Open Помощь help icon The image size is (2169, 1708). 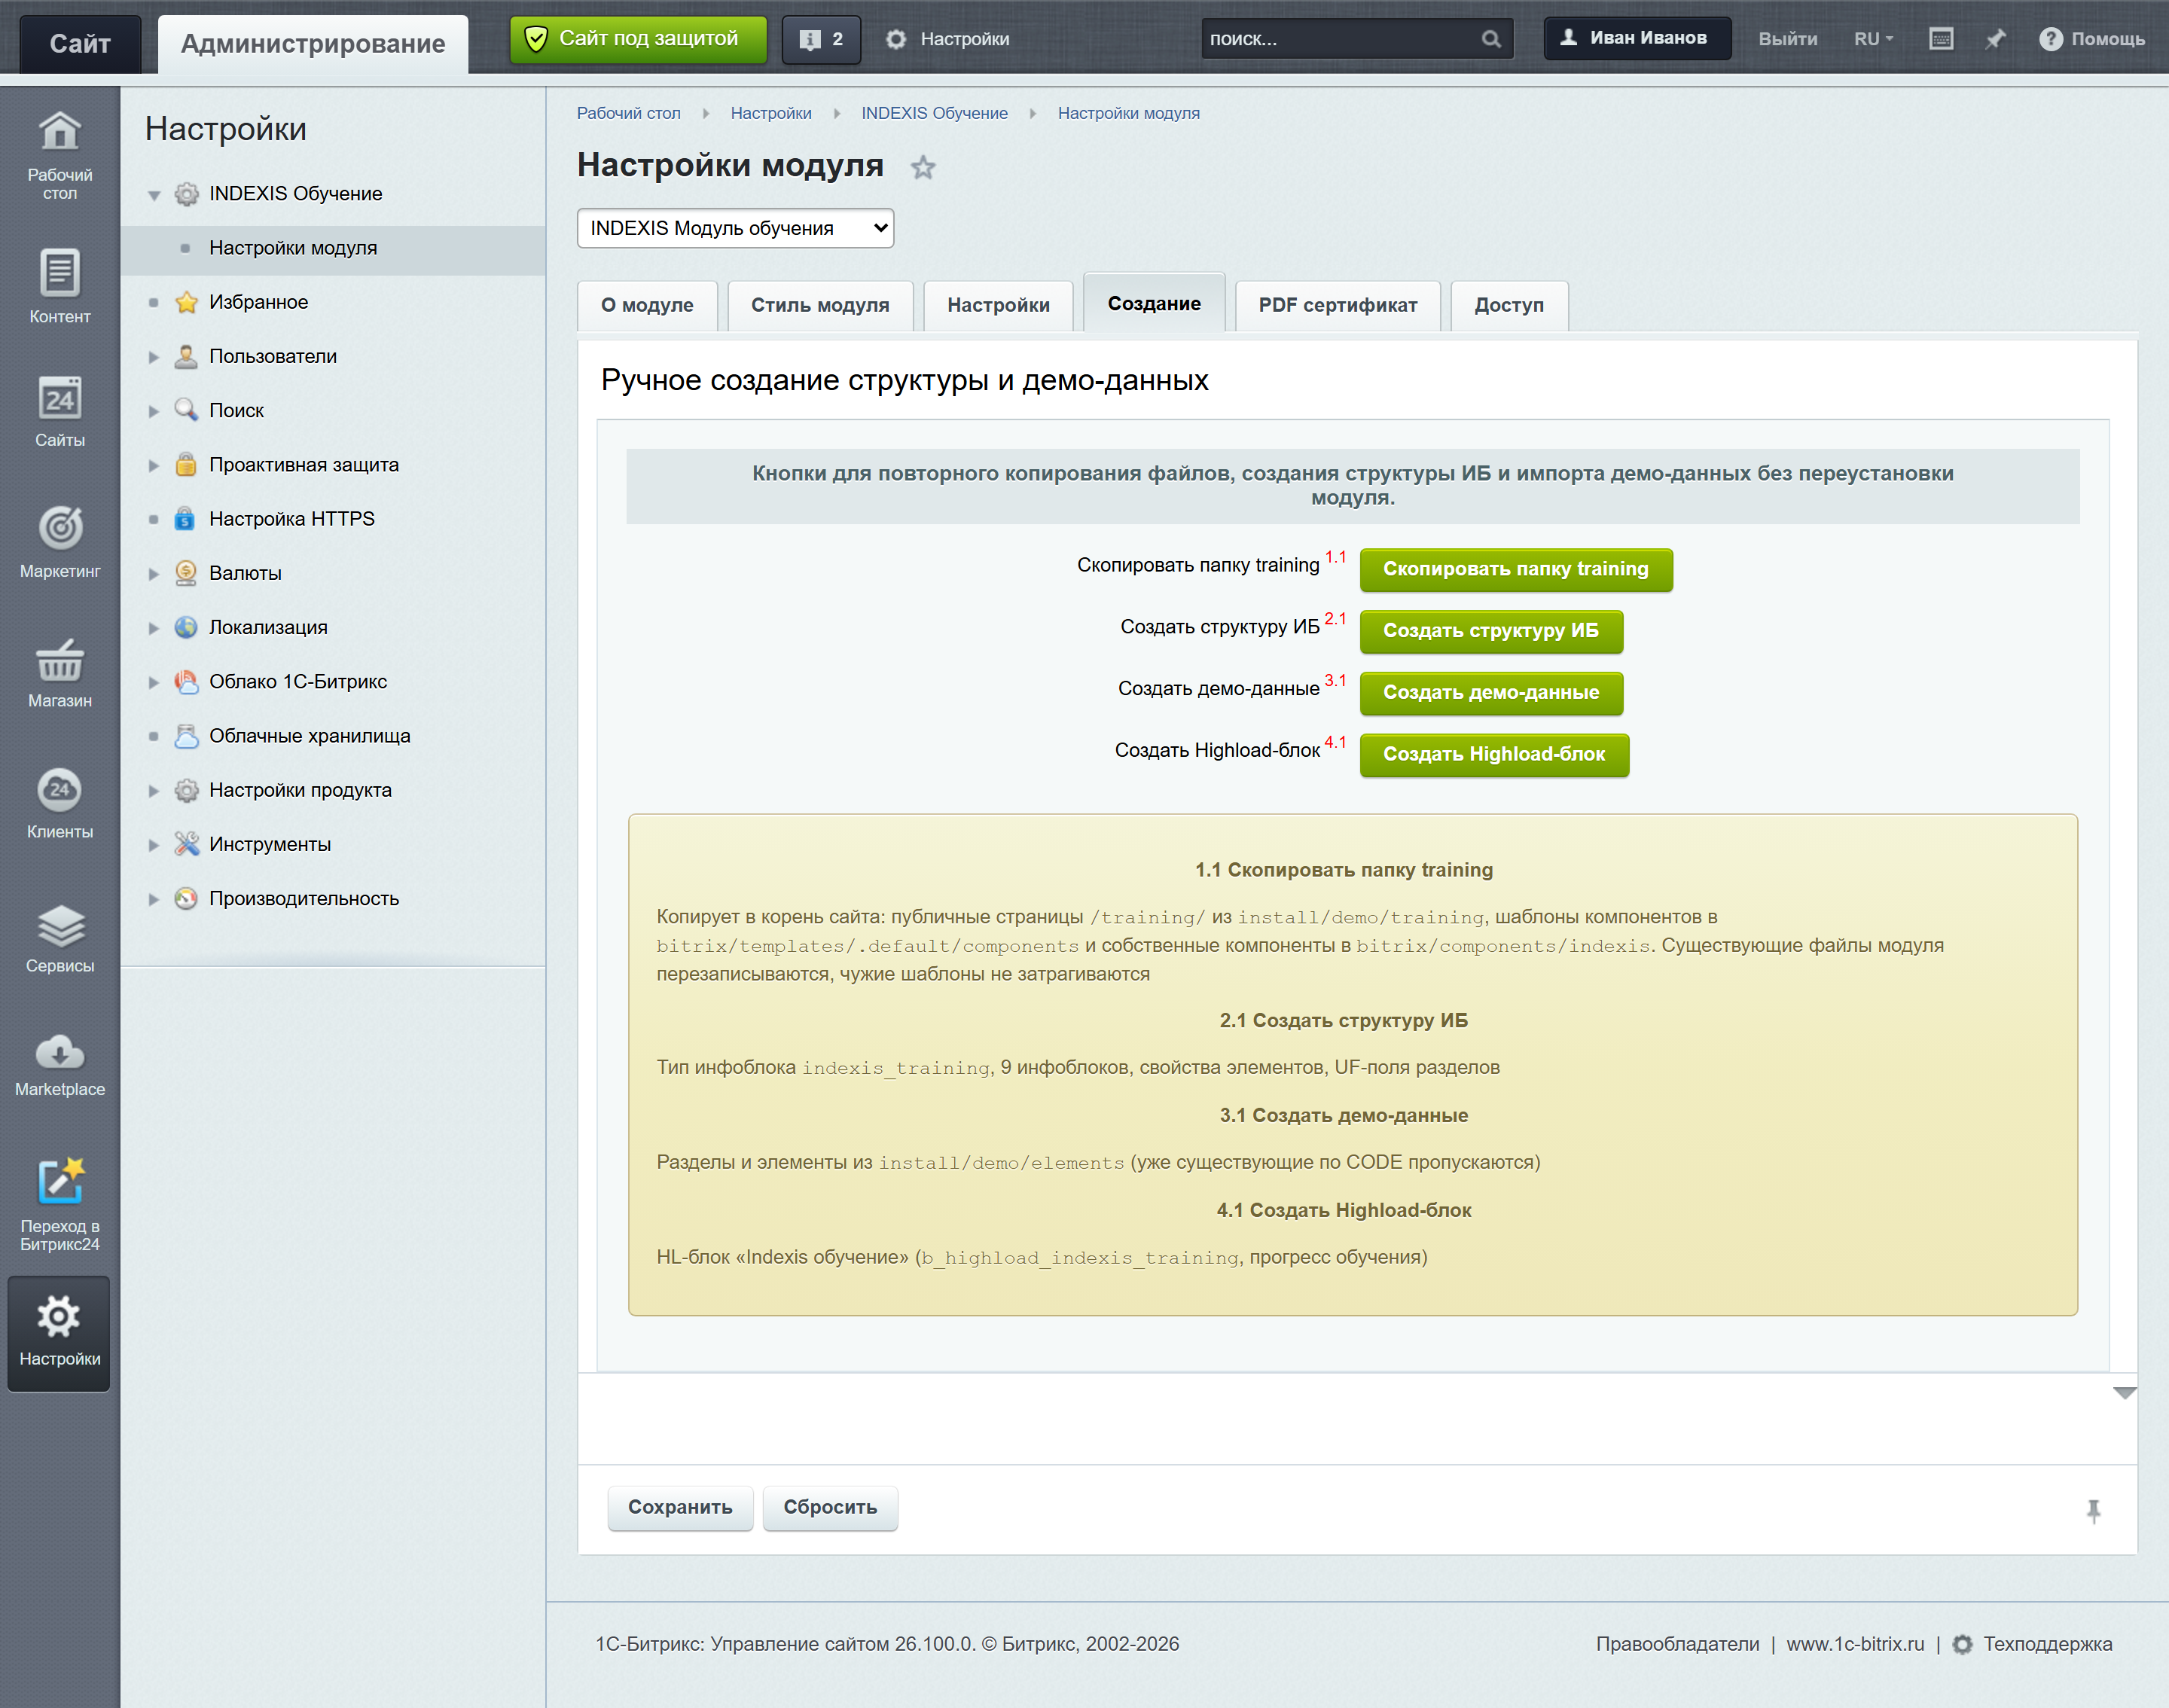pyautogui.click(x=2091, y=39)
